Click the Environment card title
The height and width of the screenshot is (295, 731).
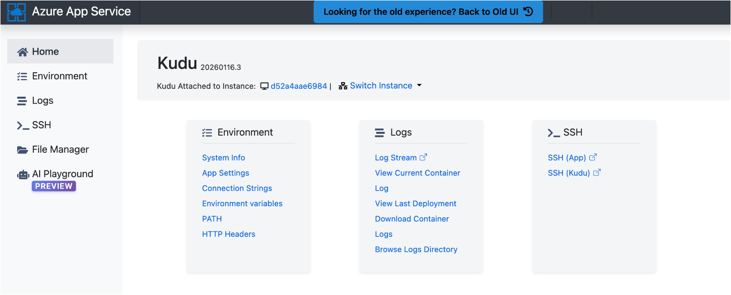pos(245,132)
